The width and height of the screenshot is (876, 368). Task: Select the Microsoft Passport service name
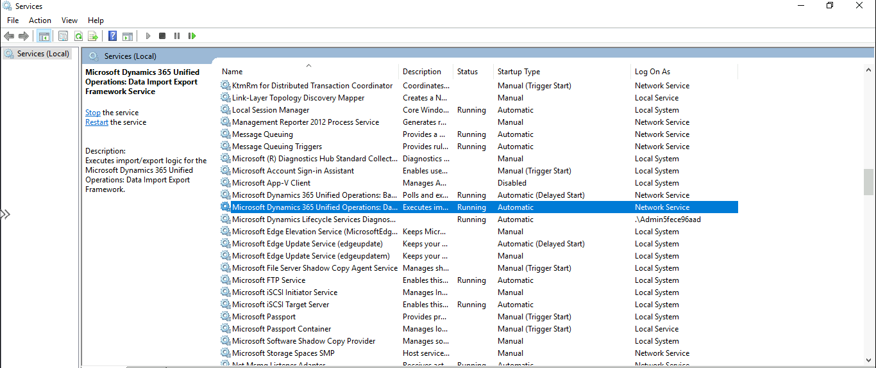[x=264, y=317]
